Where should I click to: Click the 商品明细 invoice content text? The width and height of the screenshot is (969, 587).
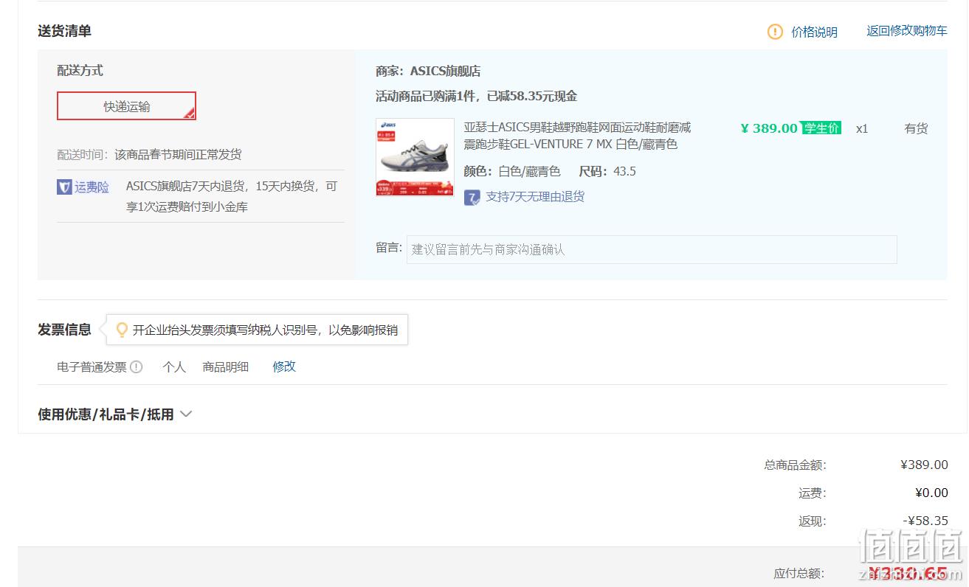[x=226, y=367]
